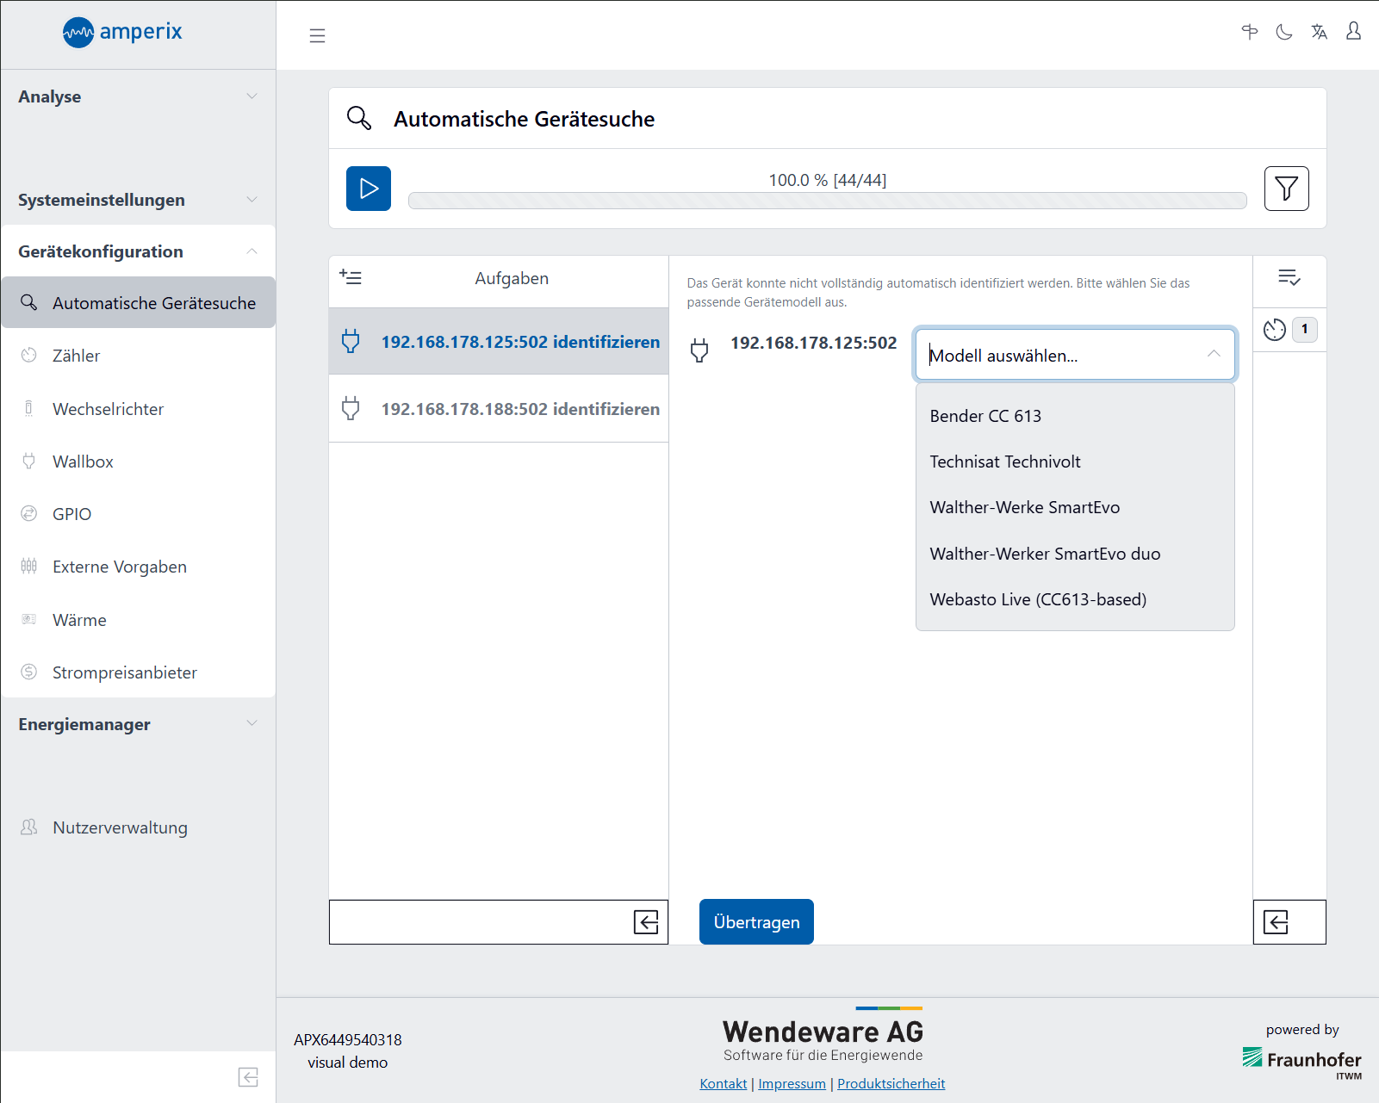The width and height of the screenshot is (1379, 1103).
Task: Start the automatic device search play button
Action: pos(368,189)
